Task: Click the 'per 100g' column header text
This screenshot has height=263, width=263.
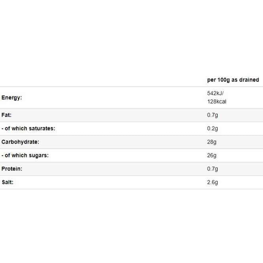Action: 218,80
